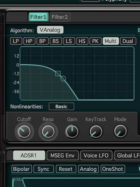Select the HP filter type
This screenshot has height=187, width=140.
(29, 41)
